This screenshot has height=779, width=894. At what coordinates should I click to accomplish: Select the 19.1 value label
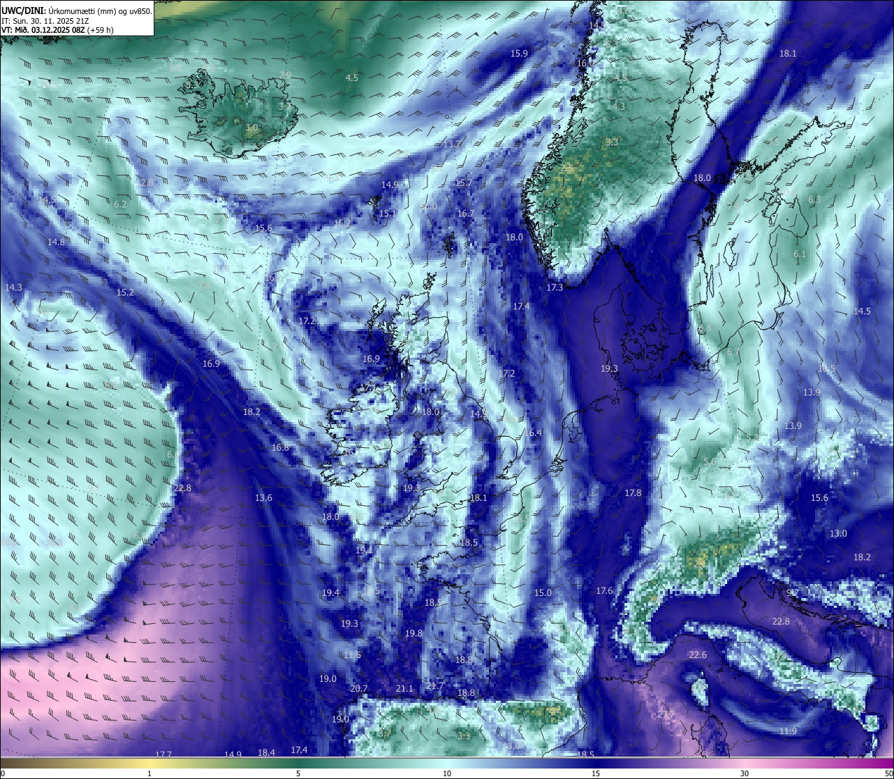click(364, 550)
